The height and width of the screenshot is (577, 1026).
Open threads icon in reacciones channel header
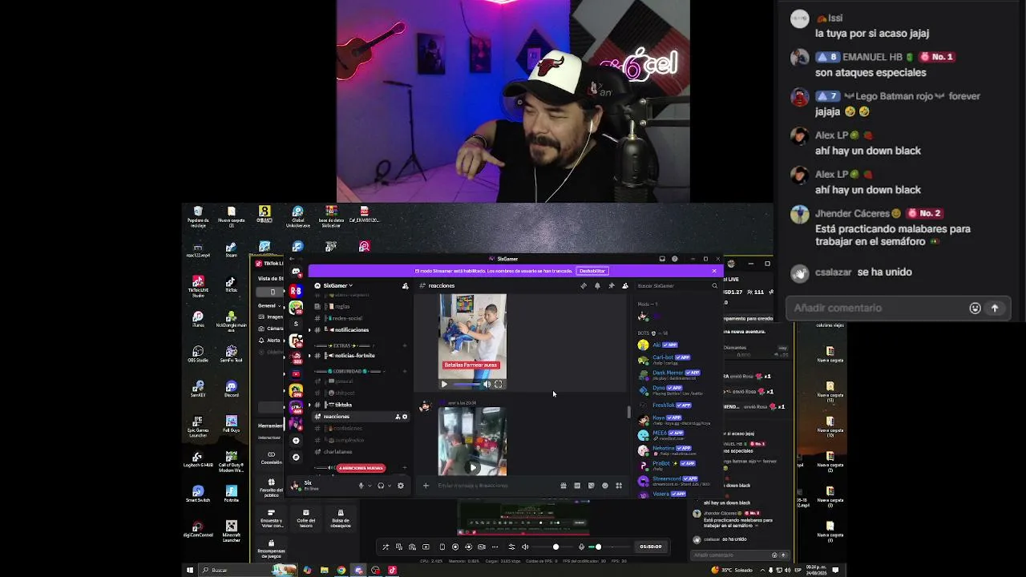point(584,285)
